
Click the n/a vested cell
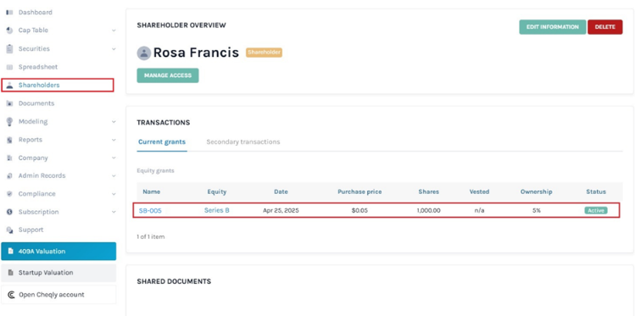click(479, 210)
